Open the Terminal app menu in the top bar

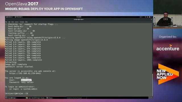coord(18,17)
